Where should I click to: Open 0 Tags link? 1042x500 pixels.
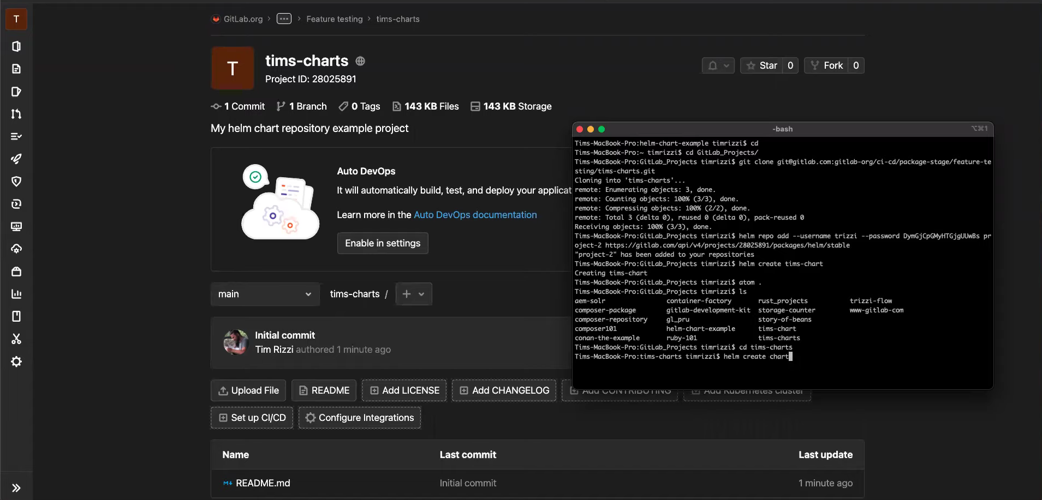coord(360,106)
